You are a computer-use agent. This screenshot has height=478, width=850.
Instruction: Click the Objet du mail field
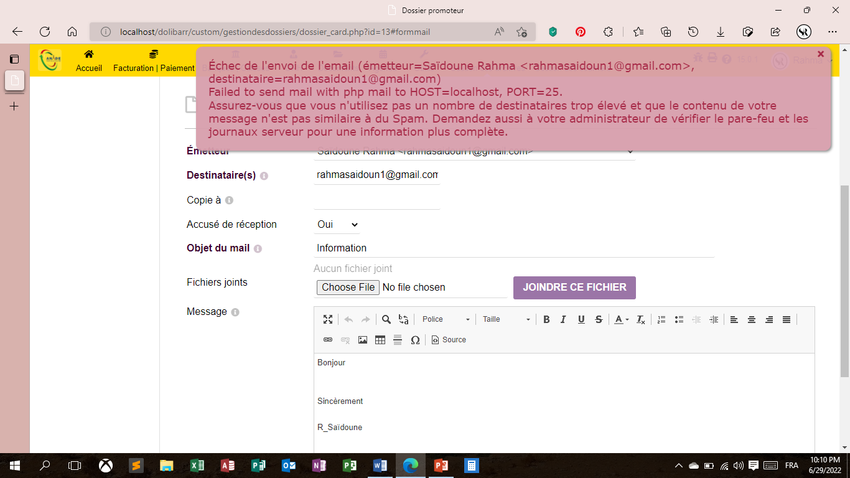(513, 248)
